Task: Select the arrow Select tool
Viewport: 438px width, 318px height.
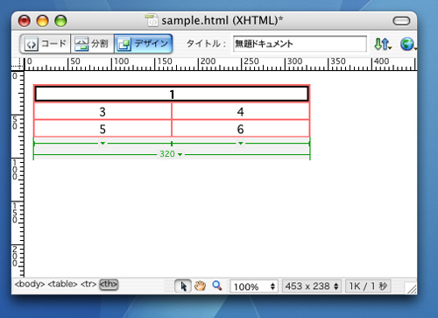Action: point(183,286)
